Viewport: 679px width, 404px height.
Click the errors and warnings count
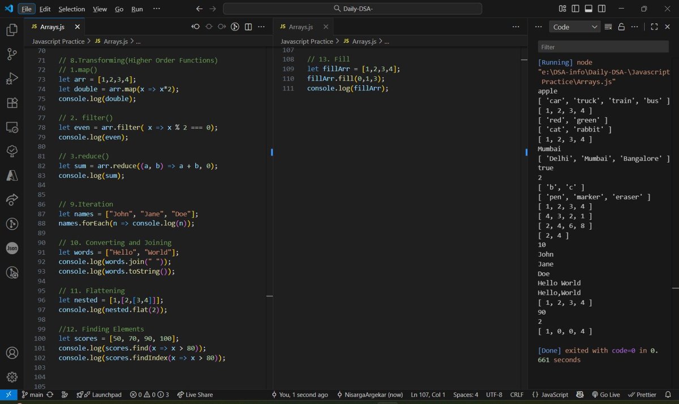(x=149, y=394)
